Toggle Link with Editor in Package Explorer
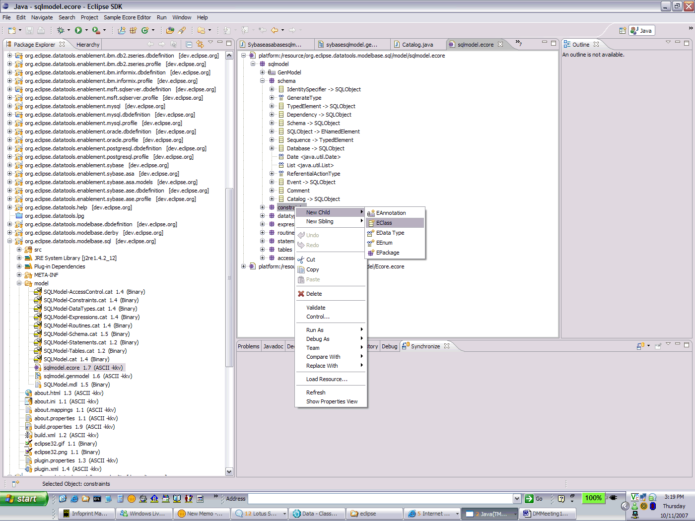 pyautogui.click(x=200, y=44)
